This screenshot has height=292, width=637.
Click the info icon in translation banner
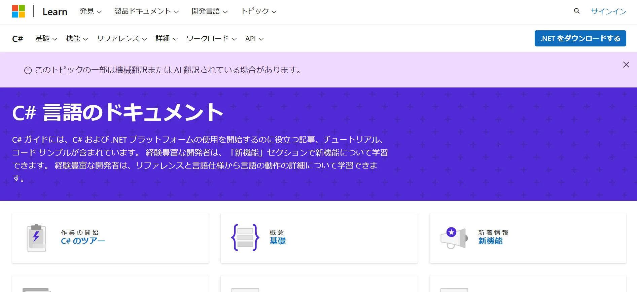point(28,70)
